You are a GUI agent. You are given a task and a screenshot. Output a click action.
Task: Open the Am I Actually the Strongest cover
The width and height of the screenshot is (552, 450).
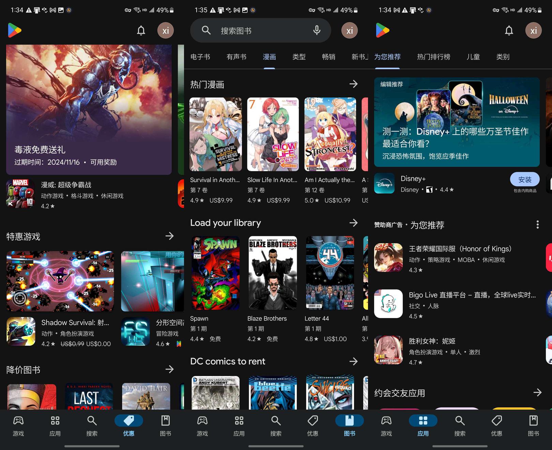(330, 134)
